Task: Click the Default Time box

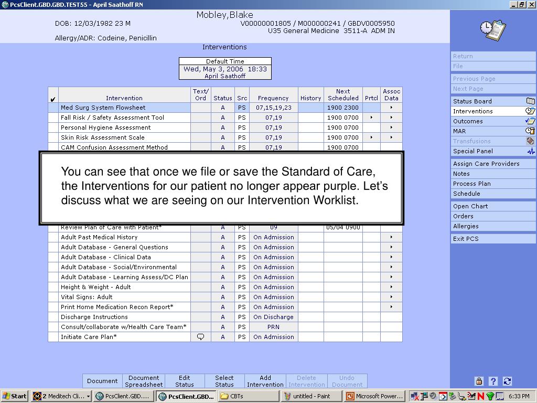Action: point(225,69)
